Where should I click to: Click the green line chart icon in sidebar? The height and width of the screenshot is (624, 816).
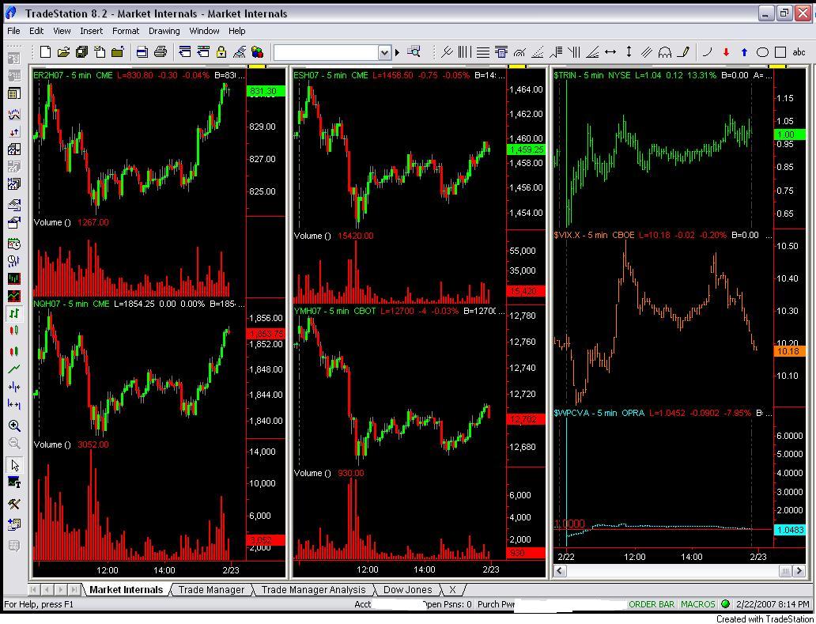tap(14, 369)
